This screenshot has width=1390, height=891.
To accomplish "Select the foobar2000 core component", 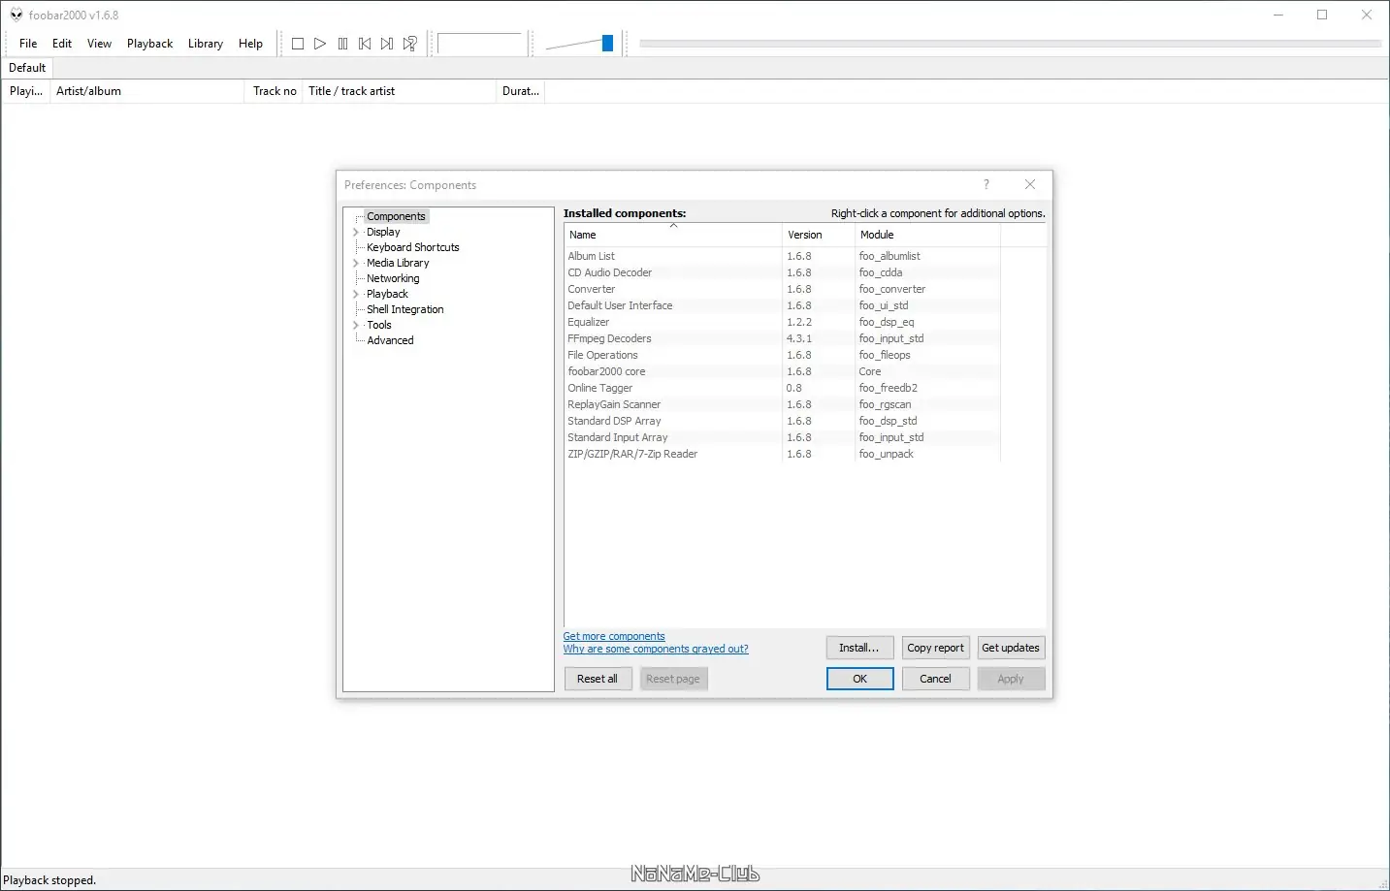I will (x=782, y=371).
